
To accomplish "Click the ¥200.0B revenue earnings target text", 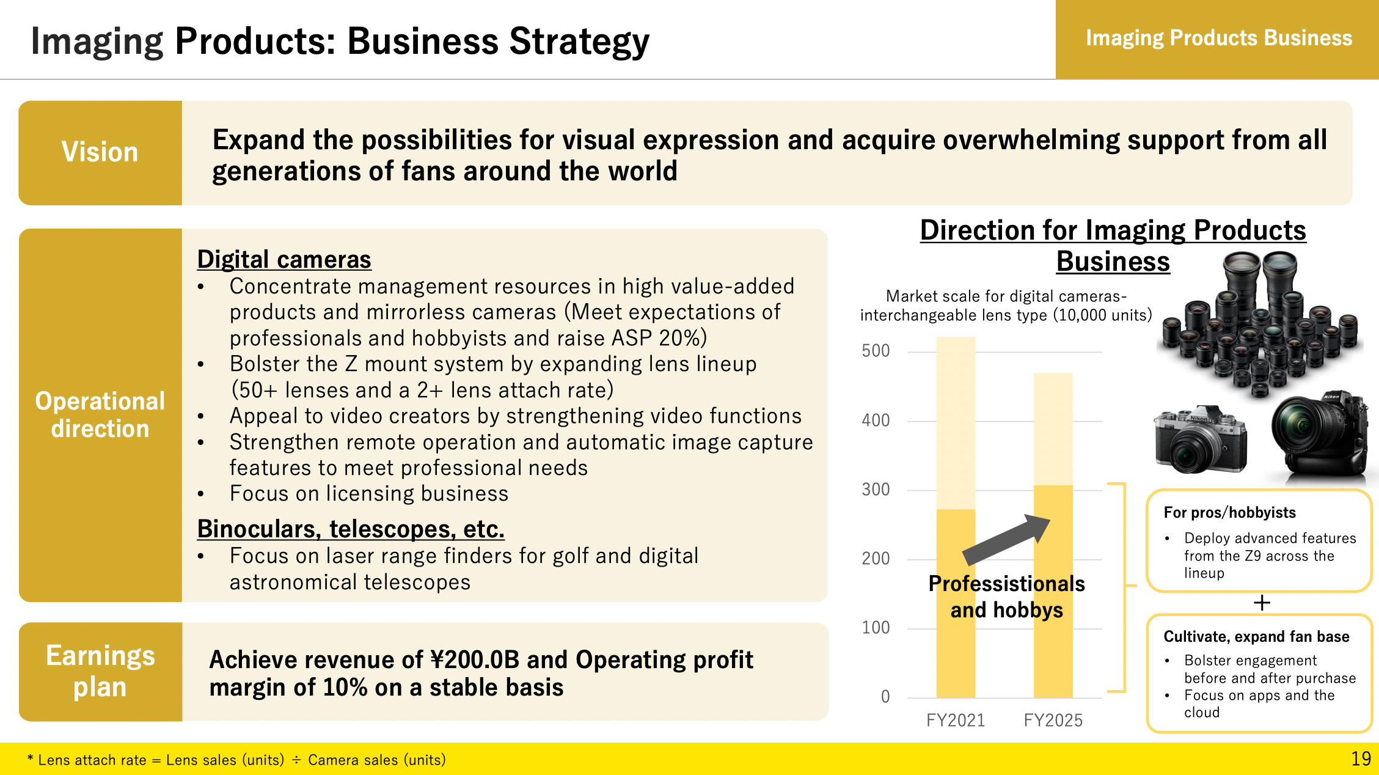I will [x=437, y=663].
